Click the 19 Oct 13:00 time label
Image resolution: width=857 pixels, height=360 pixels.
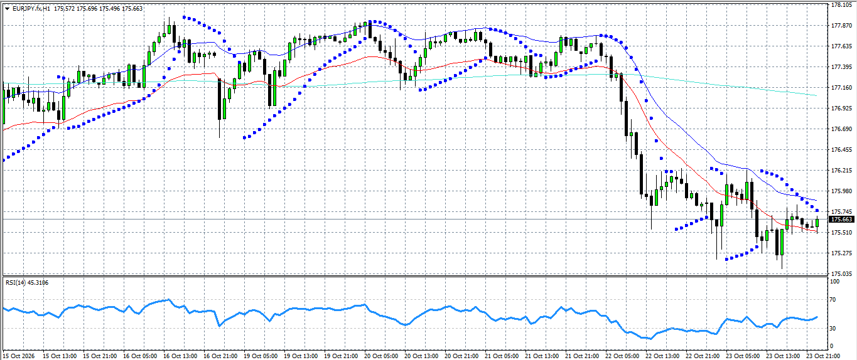(x=301, y=356)
